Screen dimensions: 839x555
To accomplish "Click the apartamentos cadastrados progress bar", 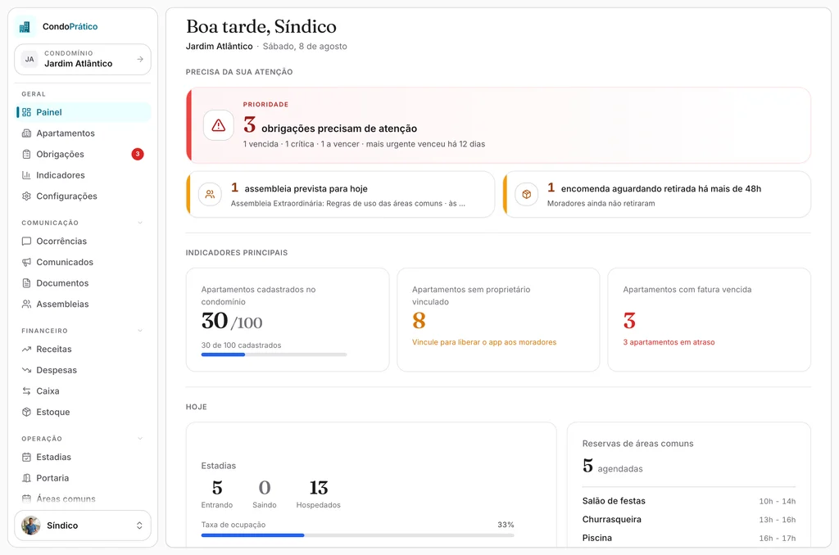I will coord(274,354).
